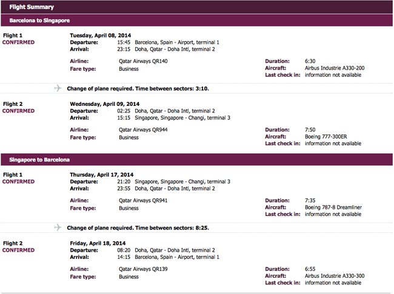Viewport: 394px width, 294px height.
Task: Select the Qatar Airways QR941 airline text
Action: pyautogui.click(x=142, y=200)
